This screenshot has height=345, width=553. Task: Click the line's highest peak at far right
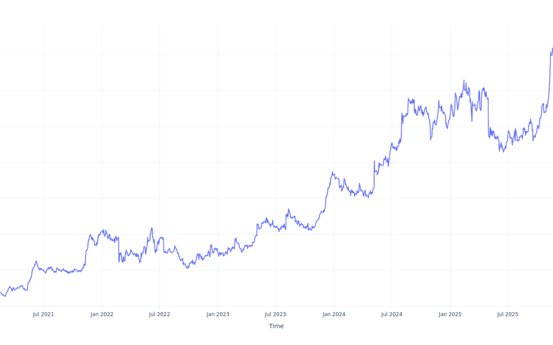point(552,49)
